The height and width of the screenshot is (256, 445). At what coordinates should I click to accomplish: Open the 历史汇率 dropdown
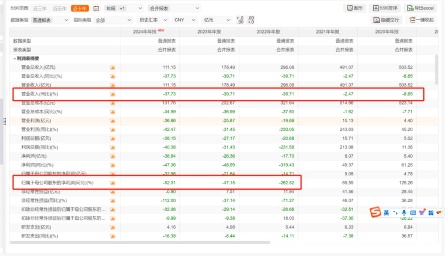(x=153, y=20)
